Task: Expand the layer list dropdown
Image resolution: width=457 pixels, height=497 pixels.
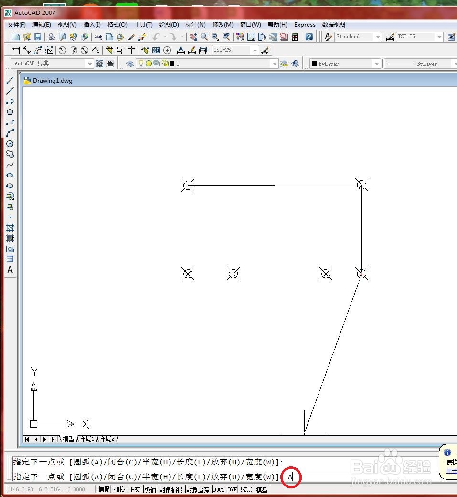Action: 275,64
